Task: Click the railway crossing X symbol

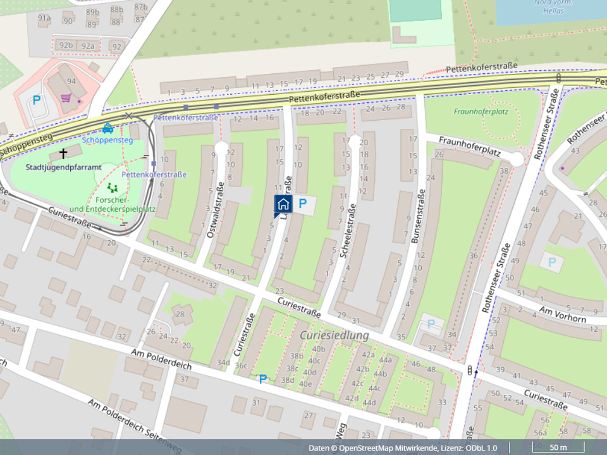Action: (x=129, y=116)
